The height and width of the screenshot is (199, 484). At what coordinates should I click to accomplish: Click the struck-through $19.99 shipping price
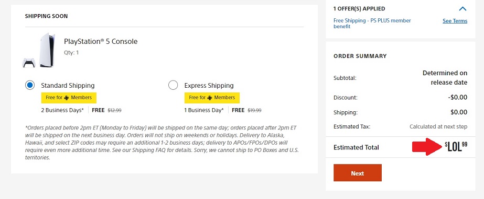click(255, 110)
